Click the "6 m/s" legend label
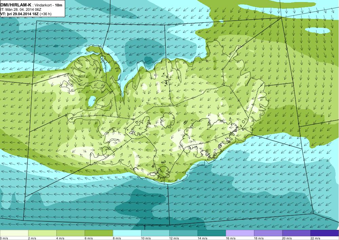The image size is (339, 240). pyautogui.click(x=88, y=238)
